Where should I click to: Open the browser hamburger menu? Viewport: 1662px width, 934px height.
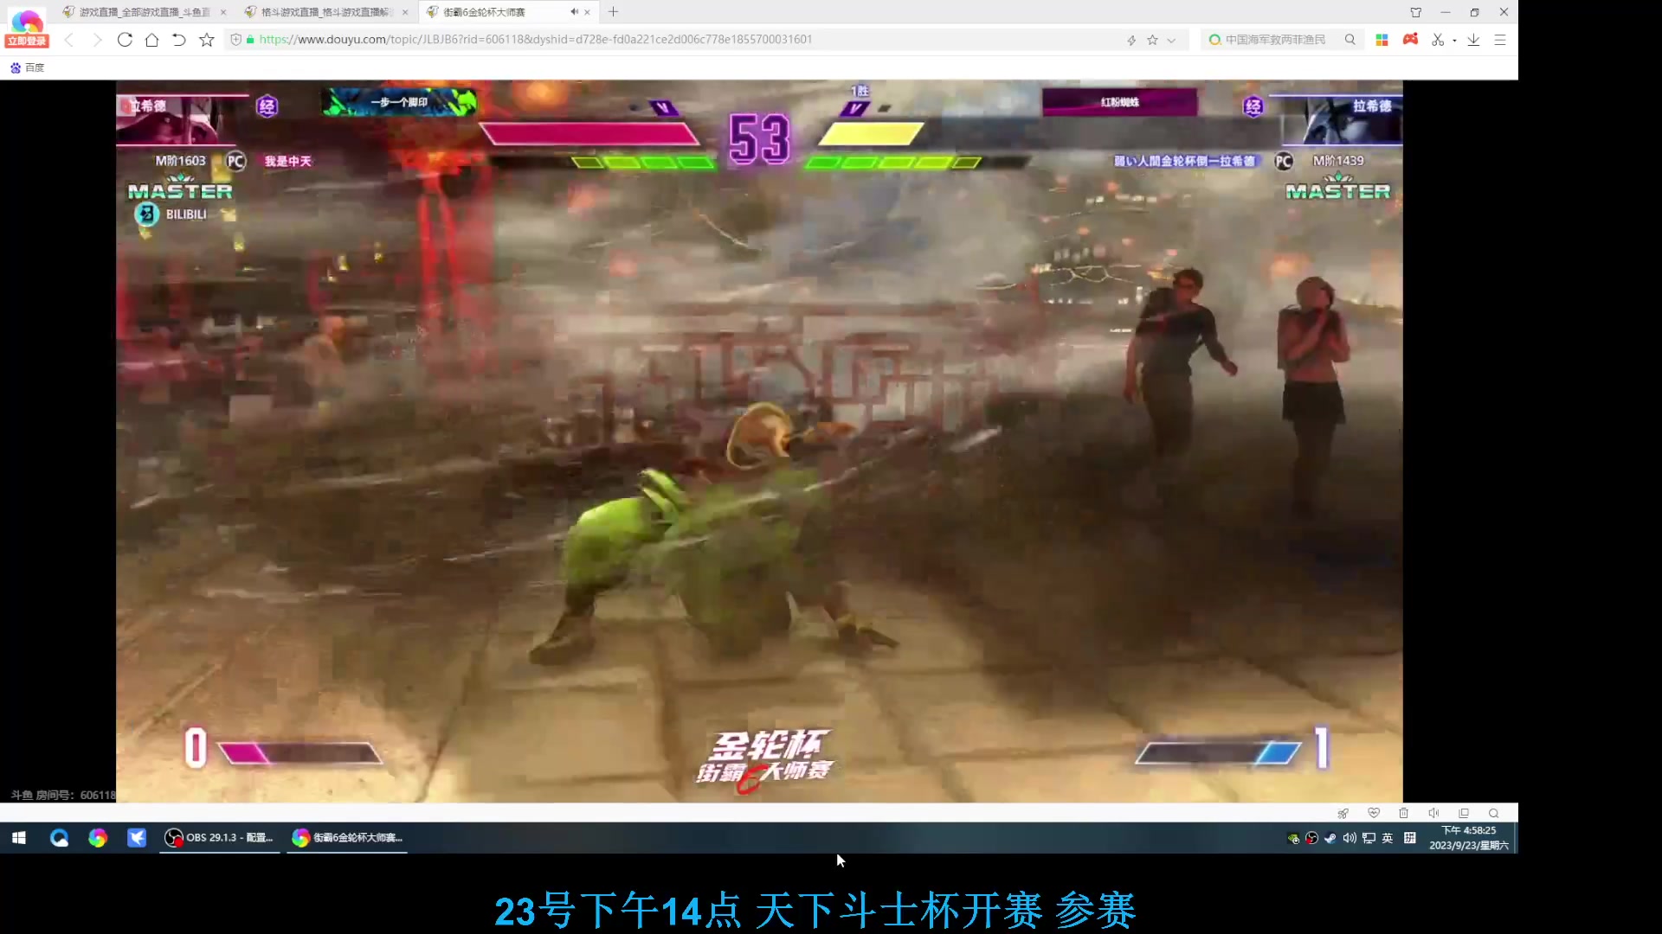pos(1500,40)
